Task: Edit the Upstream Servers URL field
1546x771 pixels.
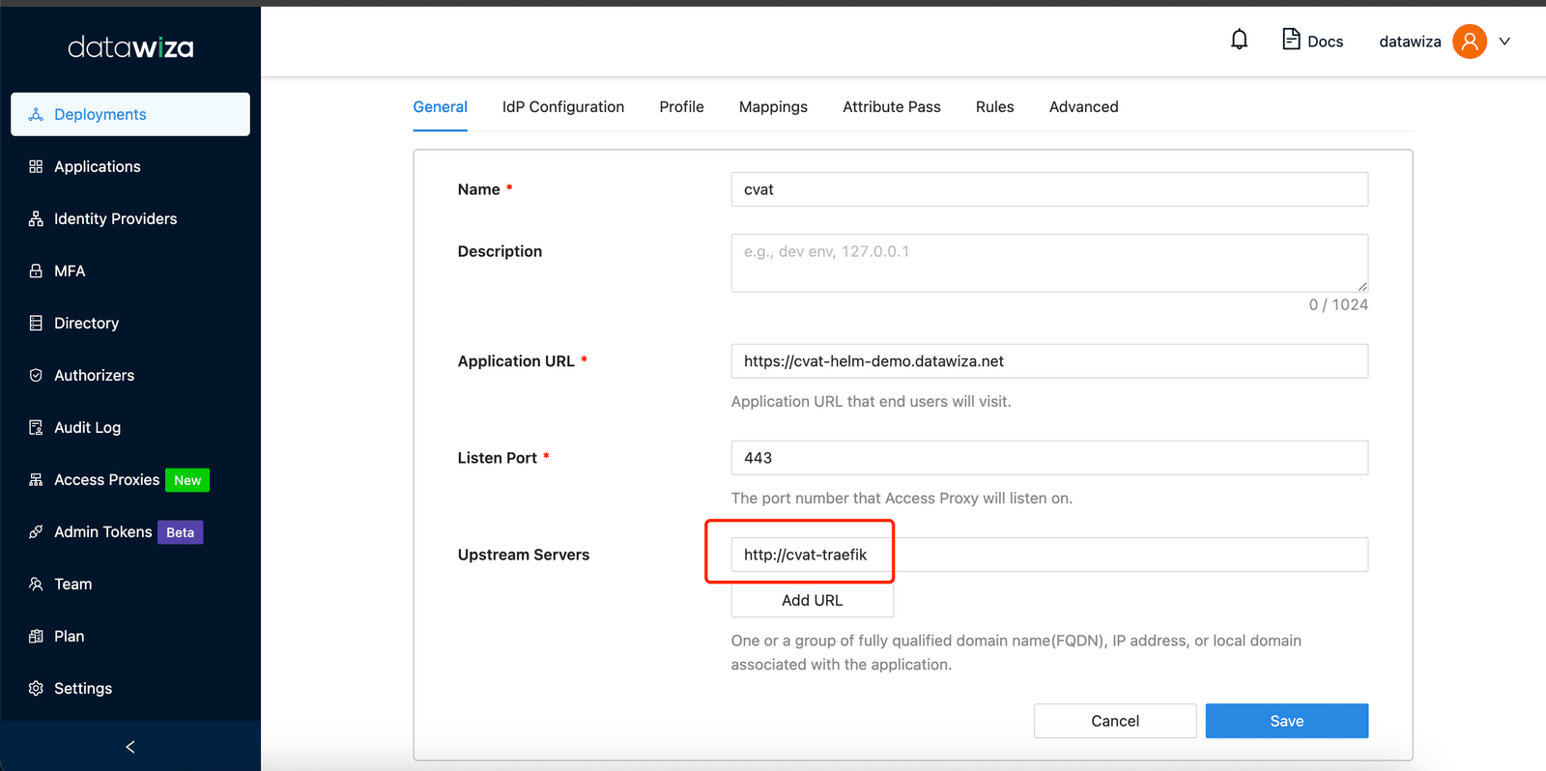Action: (x=1049, y=555)
